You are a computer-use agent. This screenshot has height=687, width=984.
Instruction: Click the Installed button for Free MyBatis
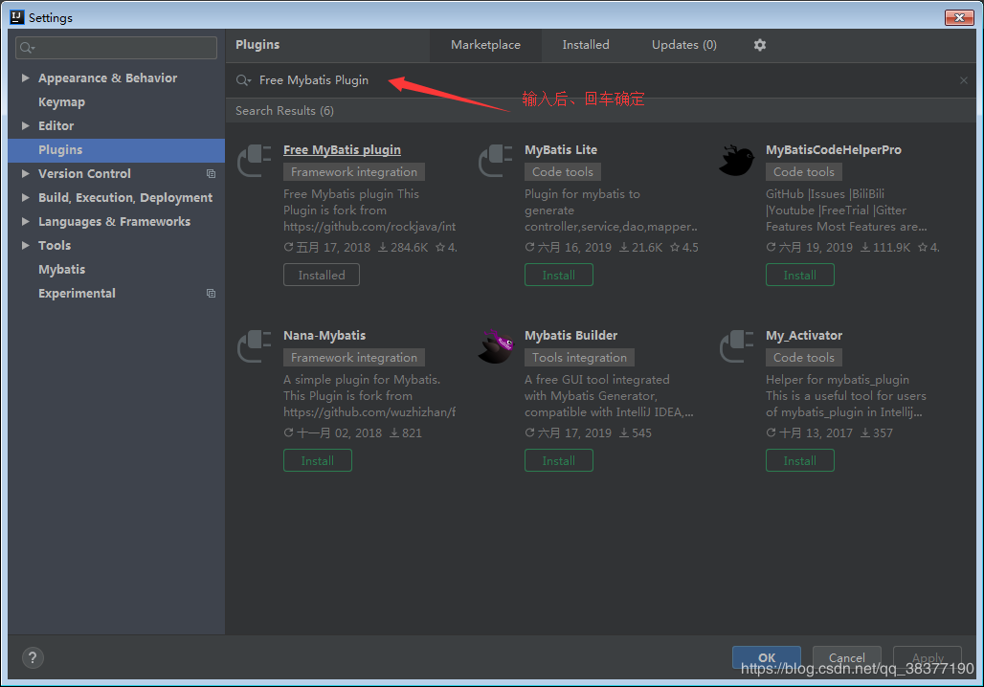[322, 275]
